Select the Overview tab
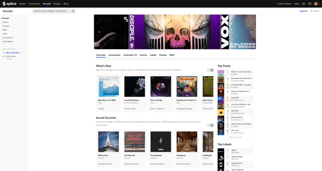The height and width of the screenshot is (171, 322). tap(101, 55)
